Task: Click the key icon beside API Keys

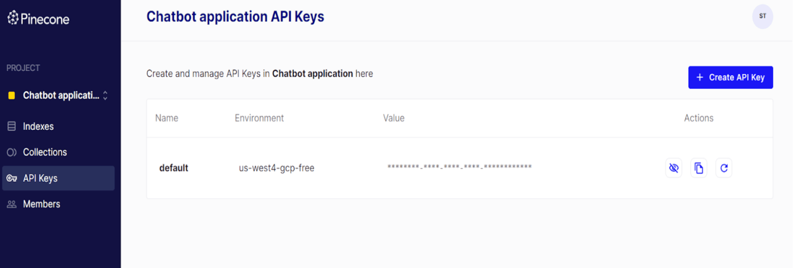Action: 12,178
